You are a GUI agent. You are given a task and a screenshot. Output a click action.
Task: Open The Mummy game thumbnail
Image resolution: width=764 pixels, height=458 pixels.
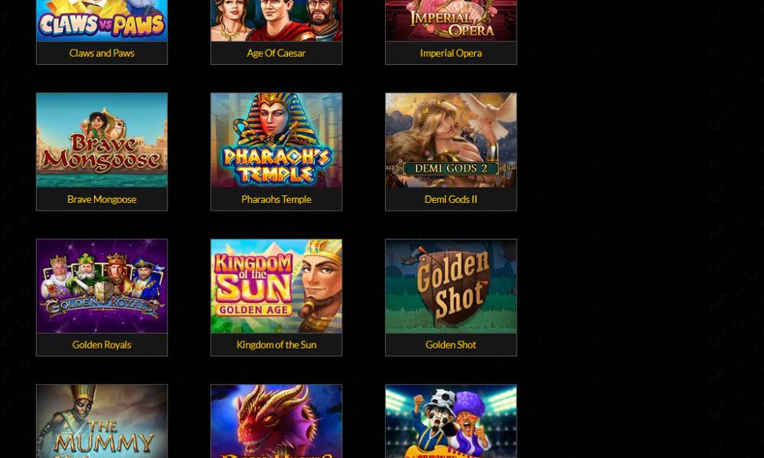[x=102, y=421]
